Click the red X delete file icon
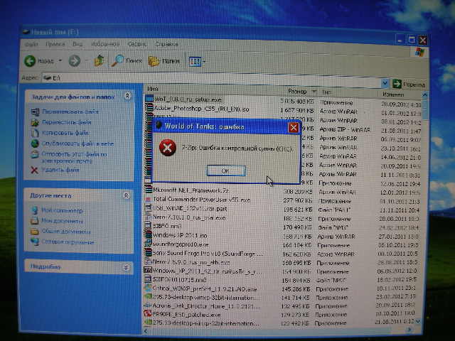455x341 pixels. (x=35, y=170)
